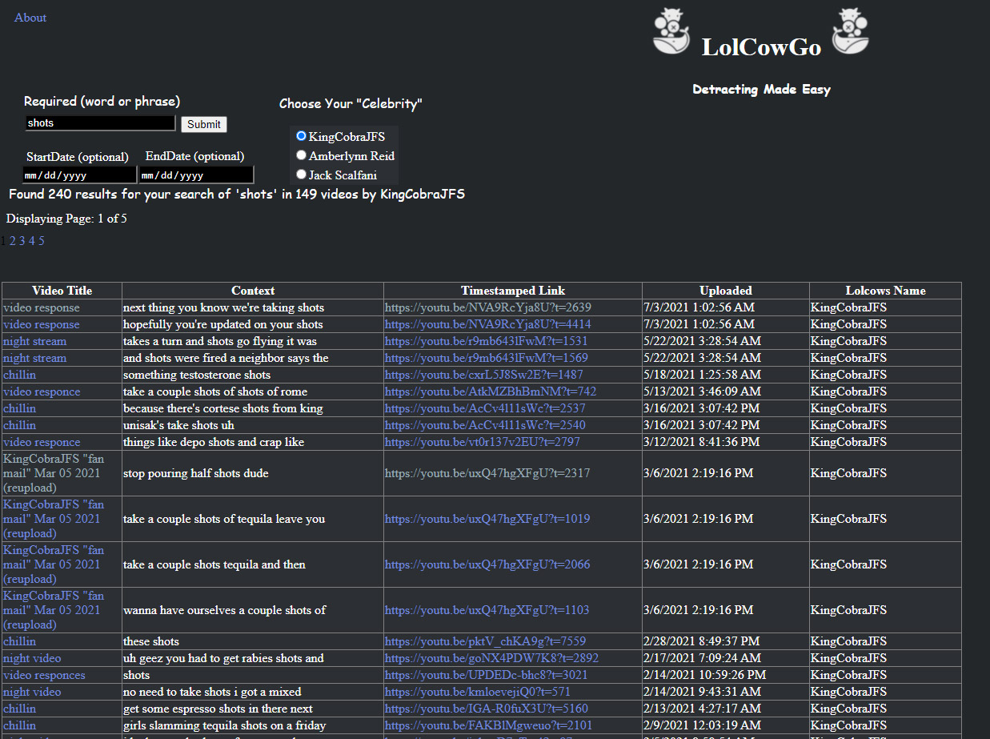Open fan mail title for 'wanna have ourselves' row
Viewport: 990px width, 739px height.
54,610
